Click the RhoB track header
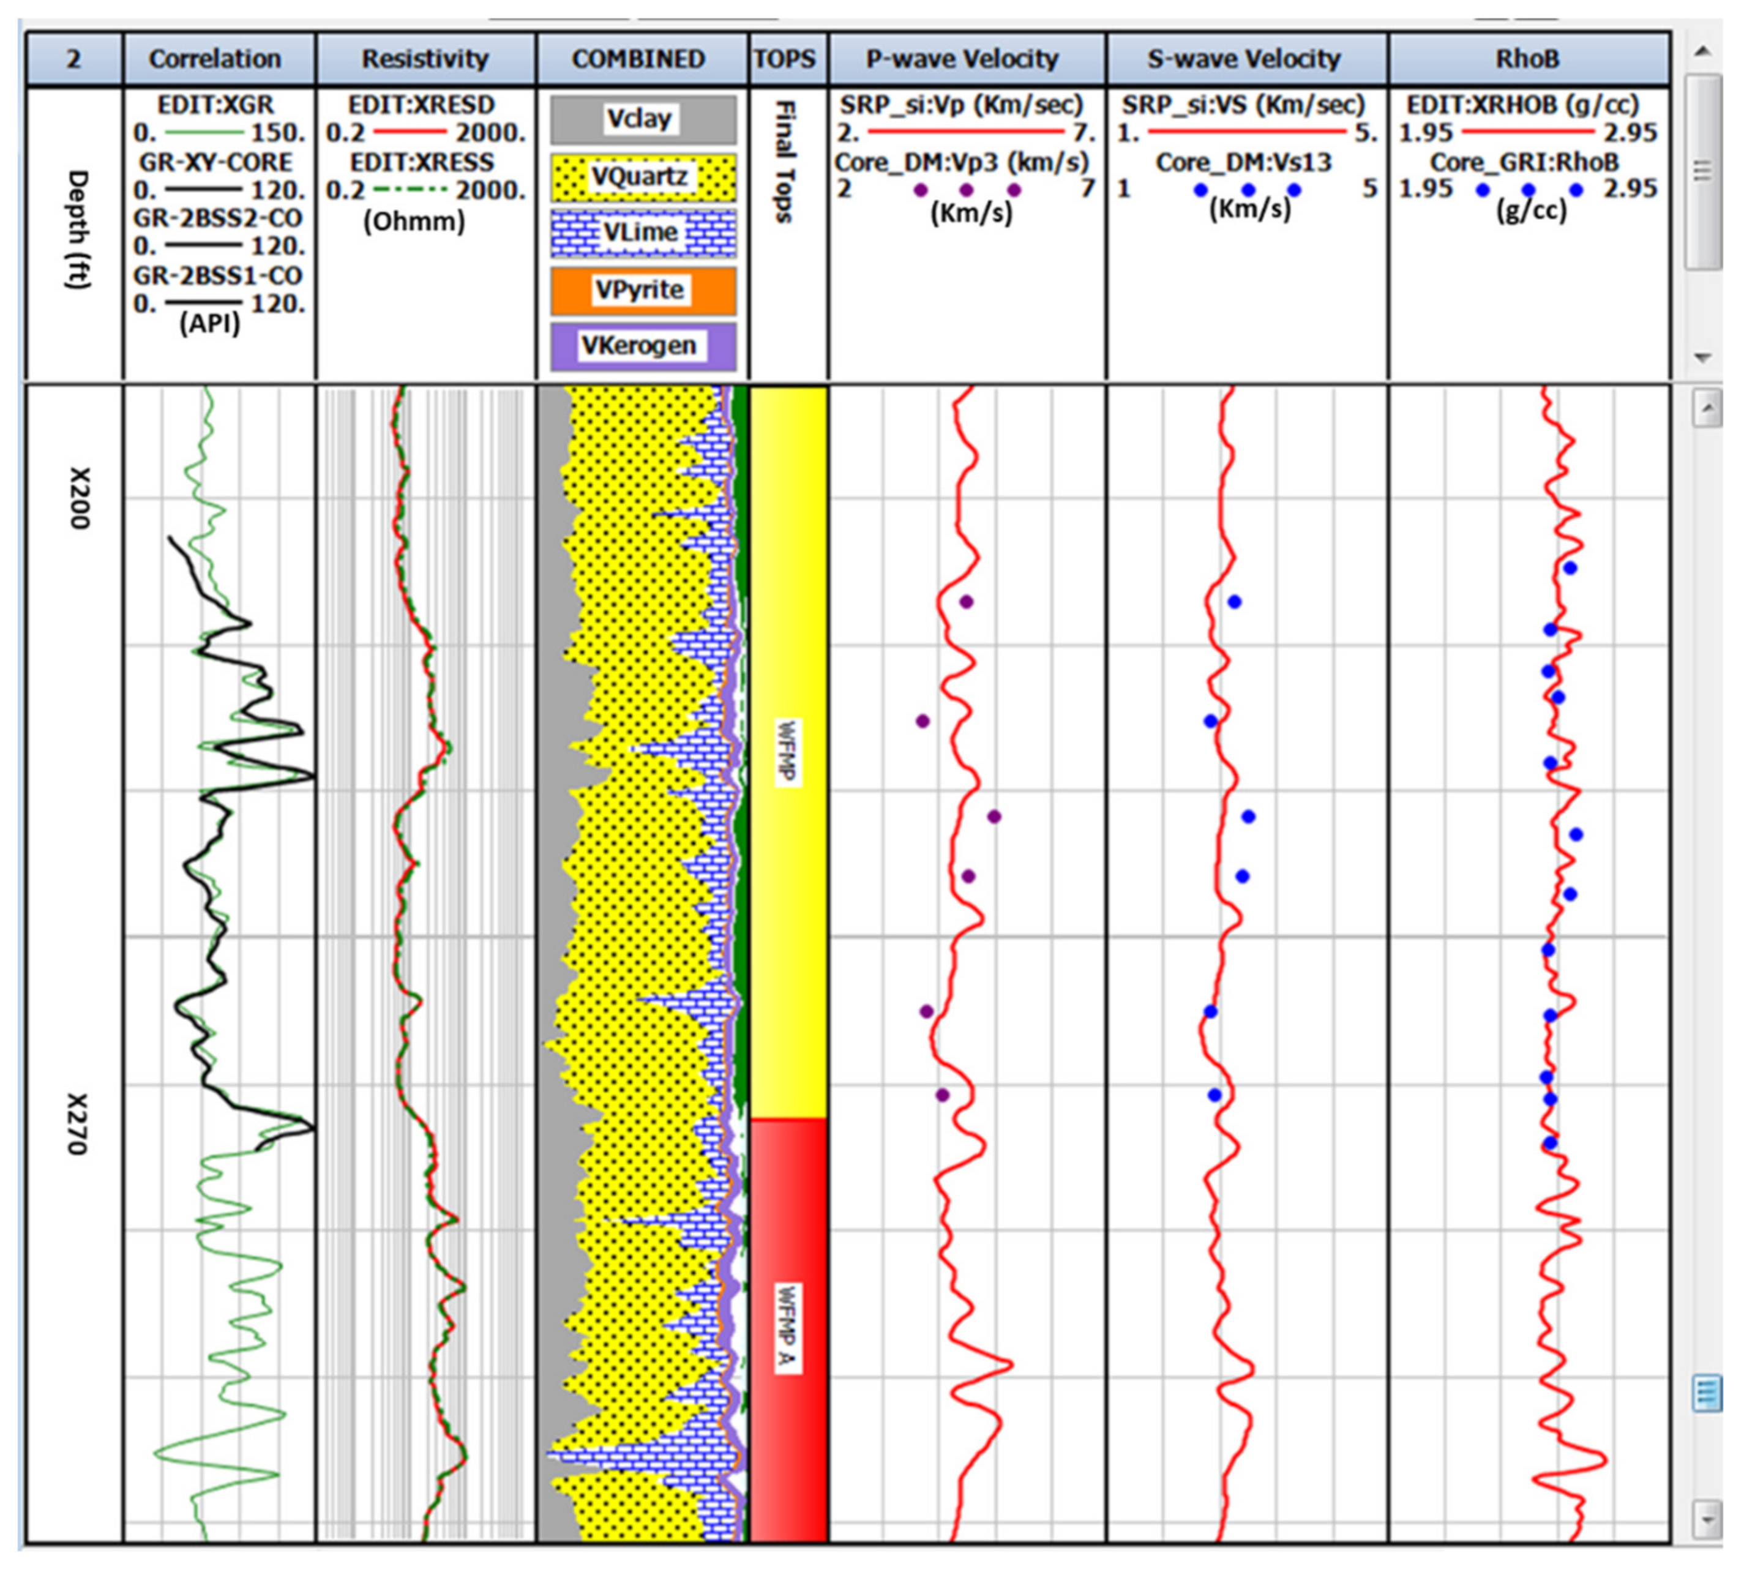The image size is (1744, 1572). coord(1526,59)
